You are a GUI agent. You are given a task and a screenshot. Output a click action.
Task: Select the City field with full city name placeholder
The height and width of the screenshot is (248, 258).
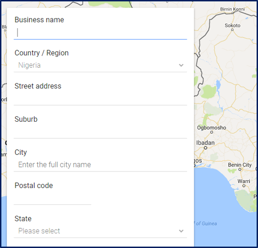100,165
